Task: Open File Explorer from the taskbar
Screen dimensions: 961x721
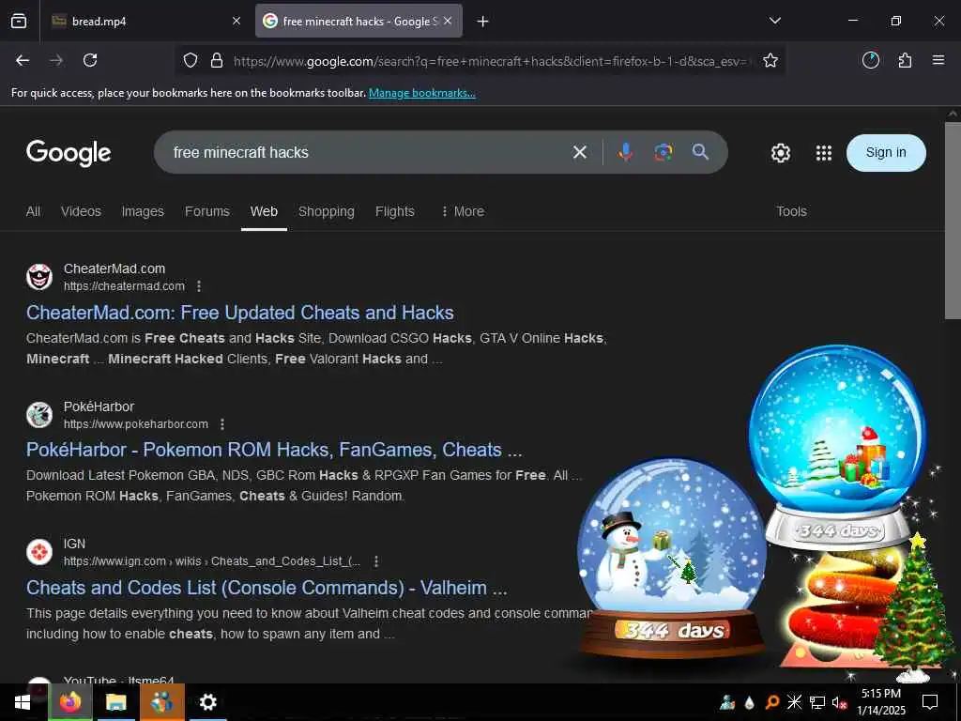Action: click(115, 702)
